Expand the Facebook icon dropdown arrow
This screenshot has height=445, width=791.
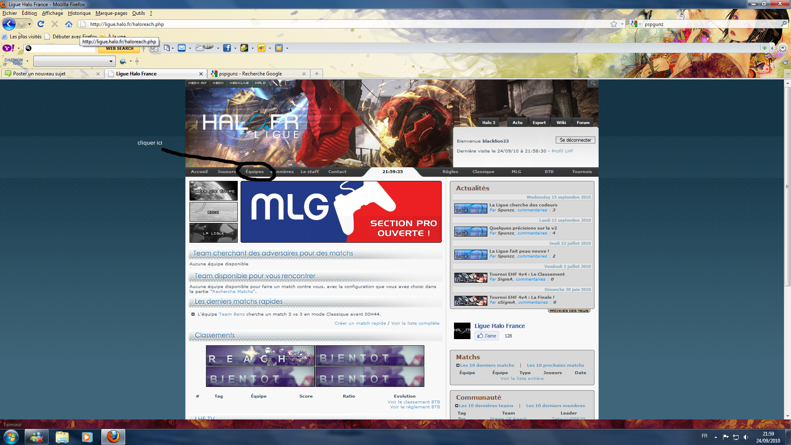[x=235, y=48]
